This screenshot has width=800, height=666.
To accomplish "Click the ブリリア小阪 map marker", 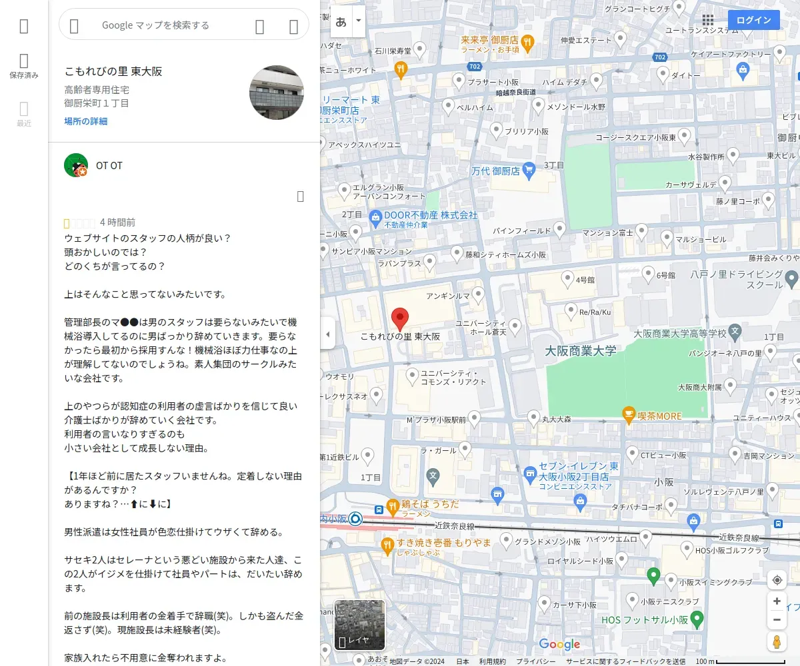I will (x=496, y=129).
